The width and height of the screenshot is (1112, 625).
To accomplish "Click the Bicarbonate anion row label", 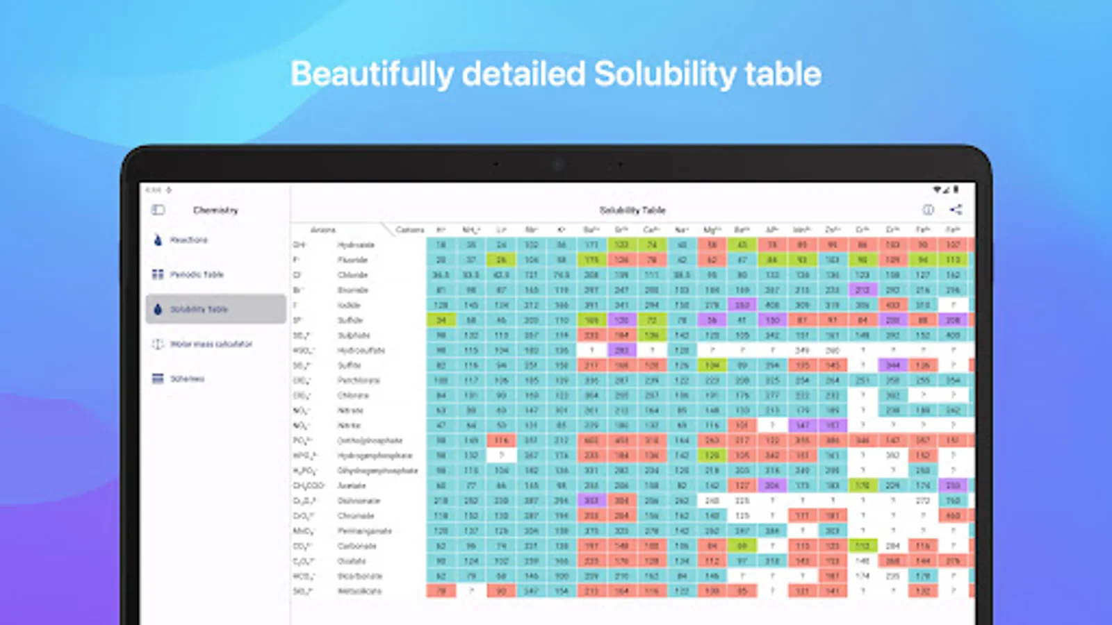I will [x=359, y=576].
